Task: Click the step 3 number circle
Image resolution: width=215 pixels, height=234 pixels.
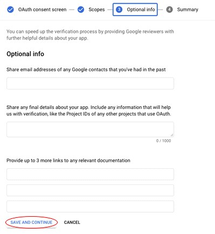Action: point(119,10)
